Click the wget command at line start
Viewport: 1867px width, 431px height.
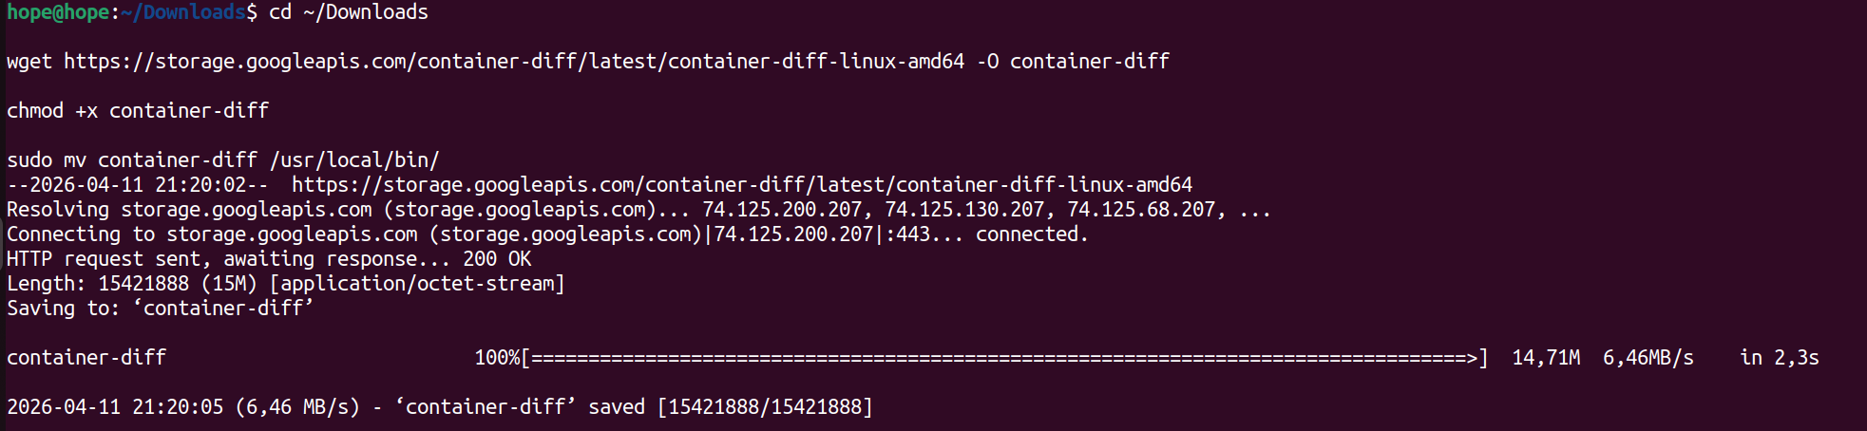click(29, 62)
